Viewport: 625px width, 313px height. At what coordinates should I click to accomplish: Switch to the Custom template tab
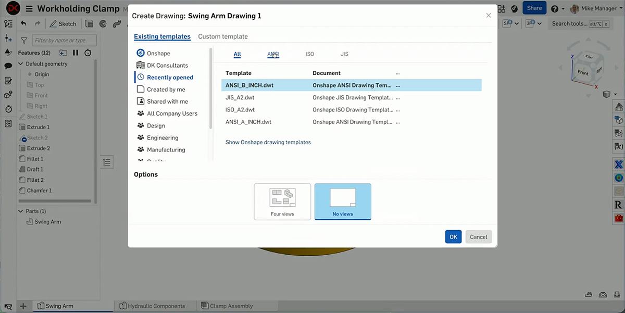click(x=223, y=36)
